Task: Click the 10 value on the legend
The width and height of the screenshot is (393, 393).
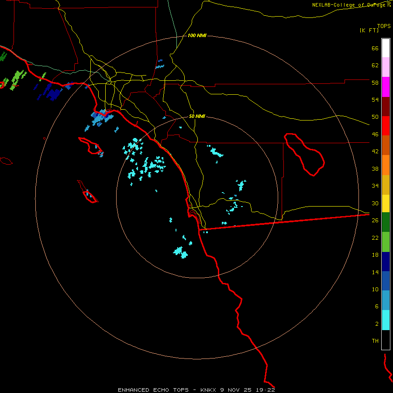Action: click(375, 289)
